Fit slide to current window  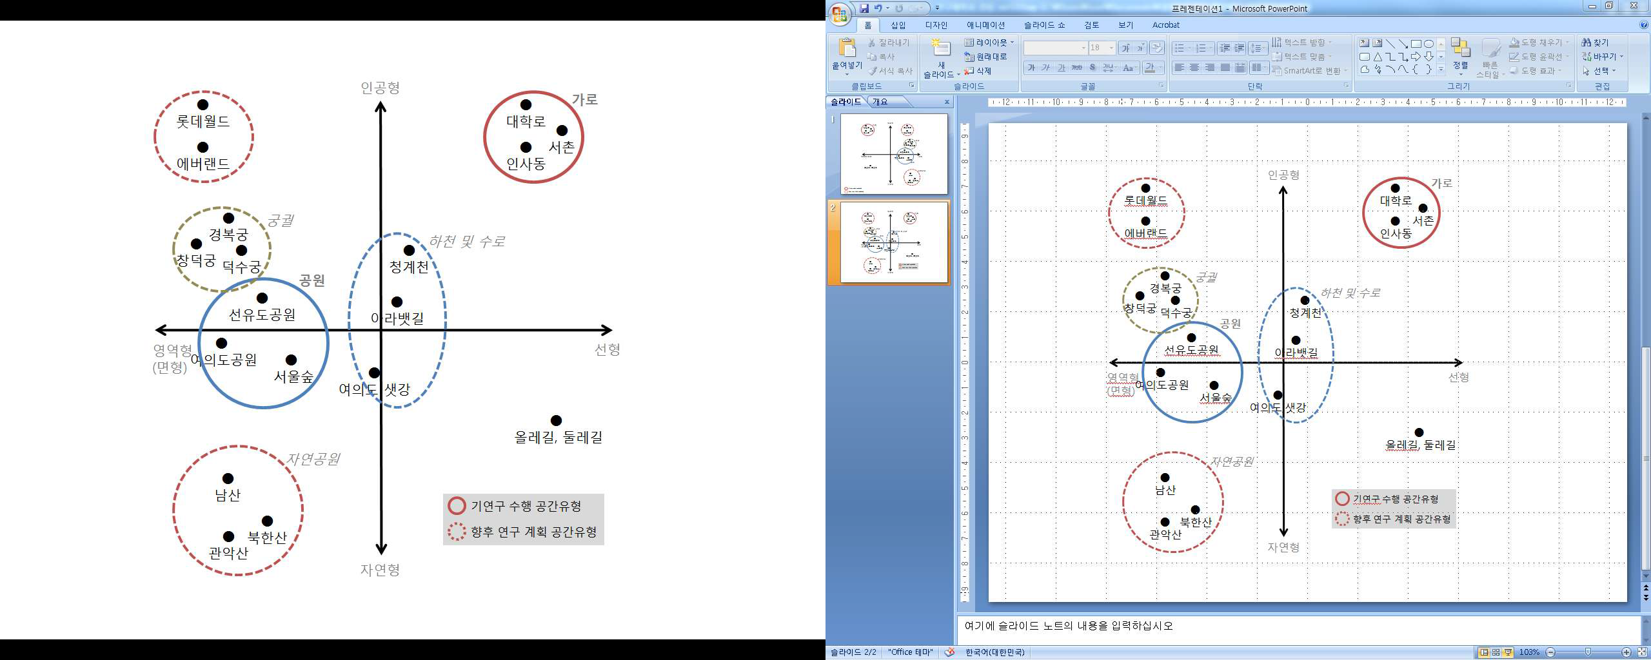tap(1642, 652)
